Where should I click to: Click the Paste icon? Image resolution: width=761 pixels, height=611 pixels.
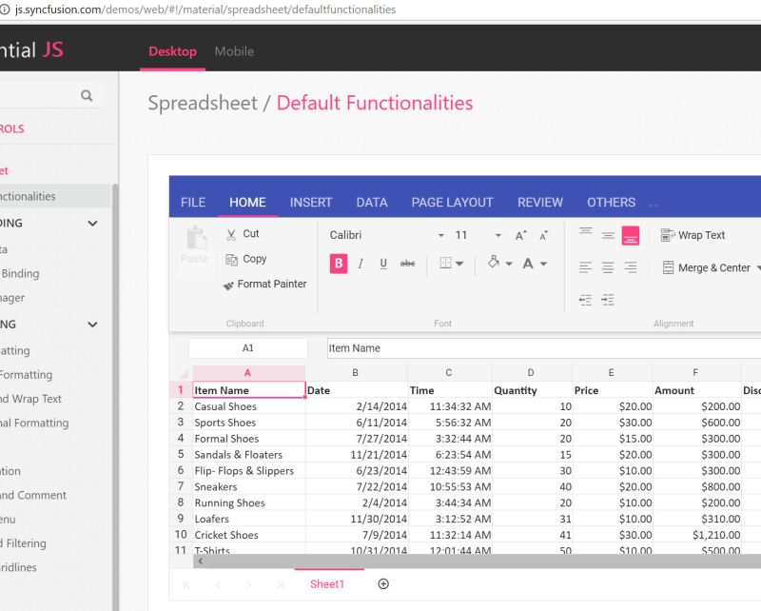pos(194,247)
